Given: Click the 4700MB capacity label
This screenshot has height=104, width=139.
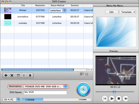Looking at the screenshot, I should pyautogui.click(x=83, y=99).
